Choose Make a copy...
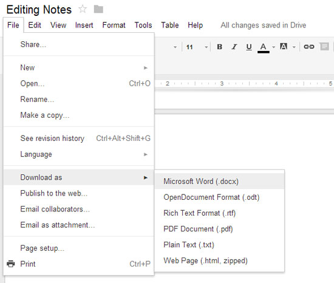The image size is (334, 283). click(78, 115)
